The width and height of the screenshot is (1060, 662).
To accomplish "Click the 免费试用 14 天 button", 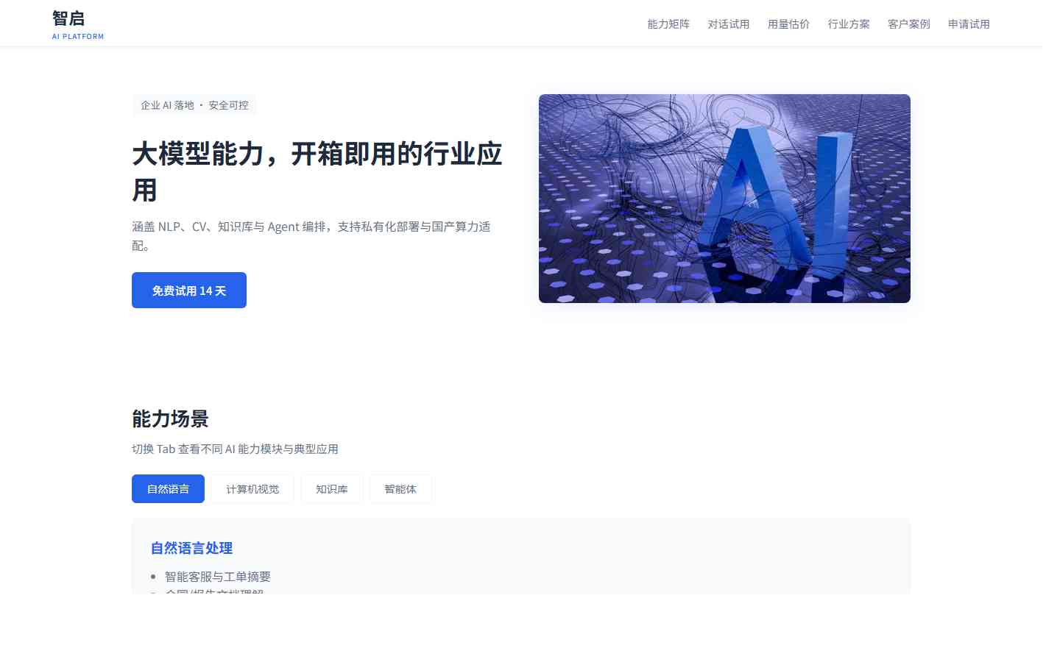I will (189, 291).
